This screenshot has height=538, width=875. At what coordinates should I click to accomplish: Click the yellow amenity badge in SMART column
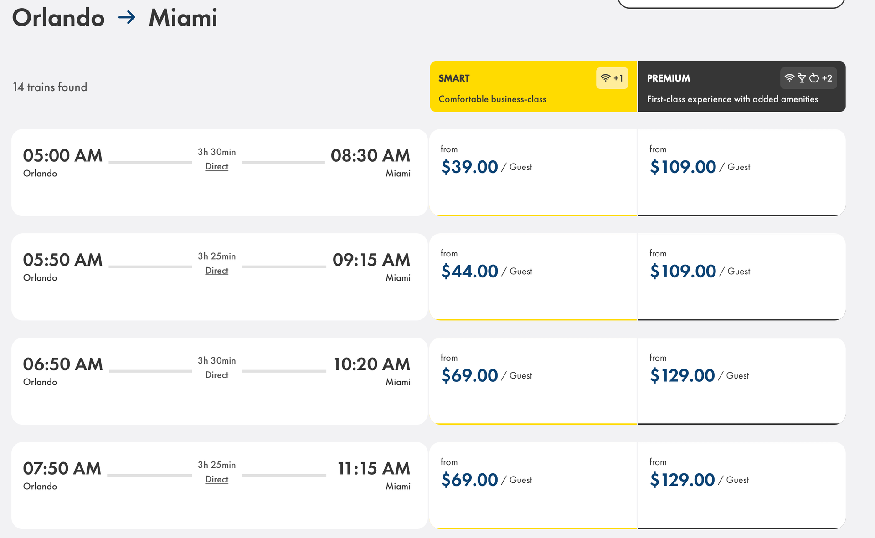coord(612,78)
